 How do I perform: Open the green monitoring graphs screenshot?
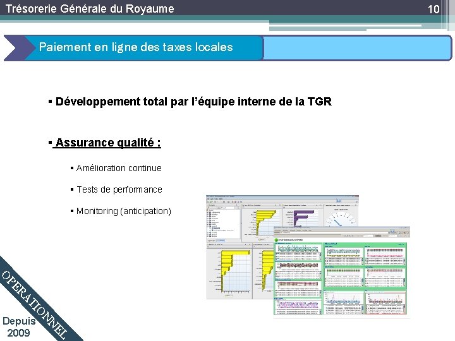341,272
